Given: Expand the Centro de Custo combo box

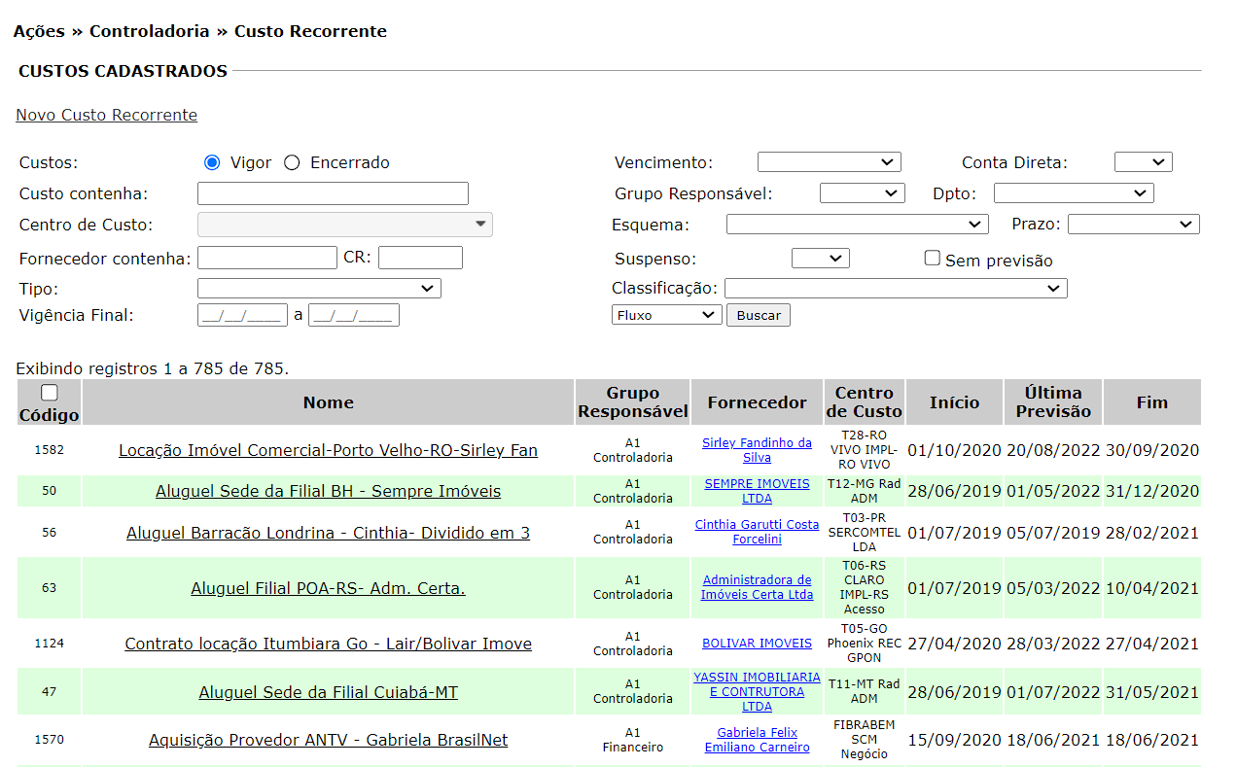Looking at the screenshot, I should (344, 225).
